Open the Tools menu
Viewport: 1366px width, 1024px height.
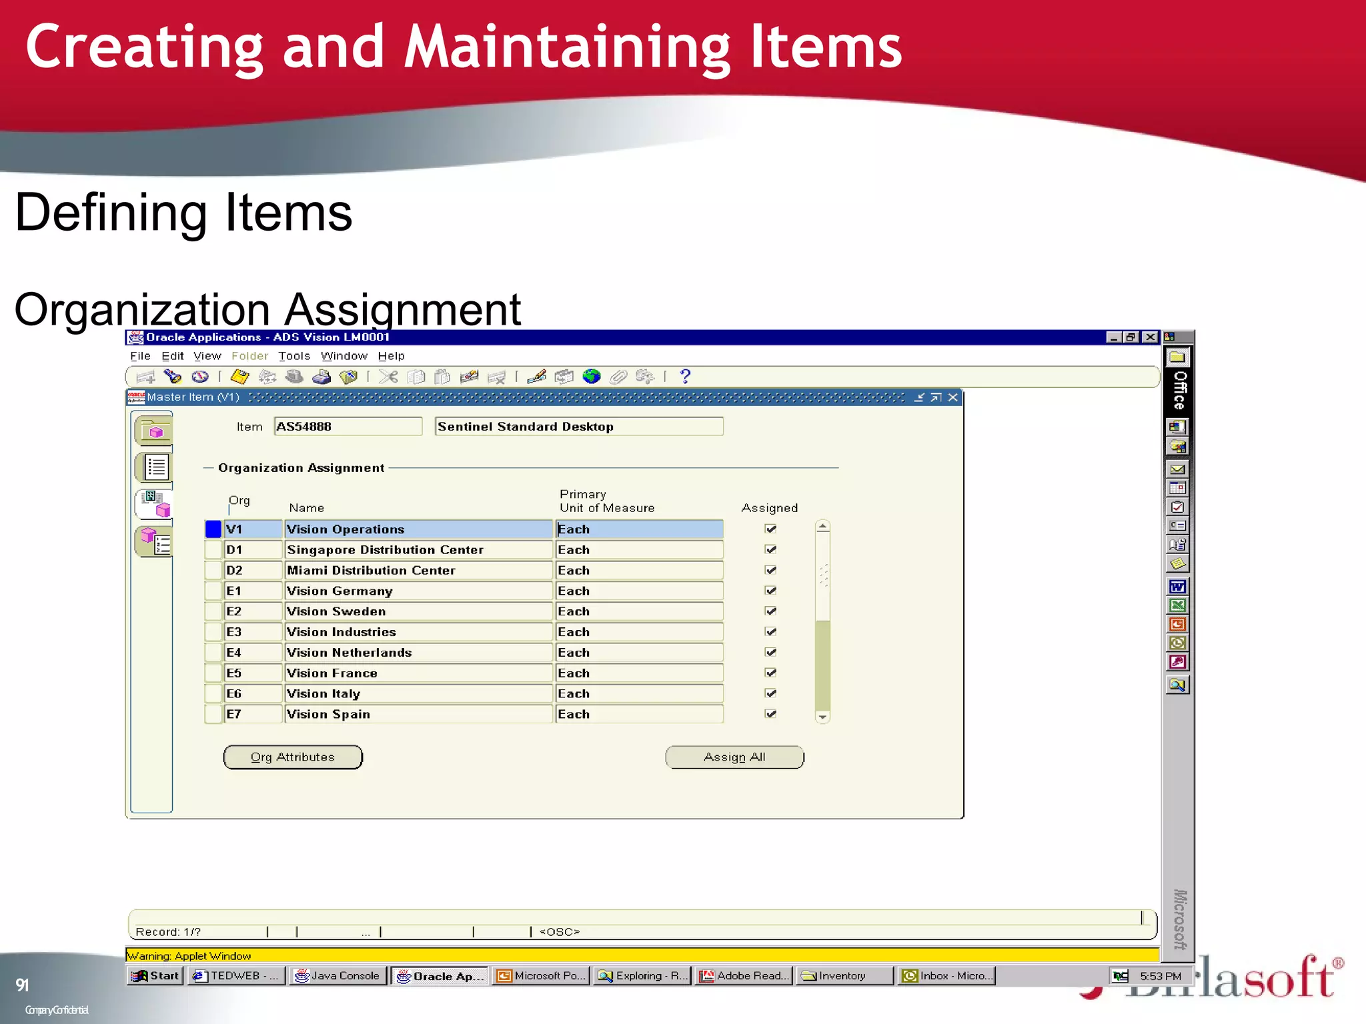pyautogui.click(x=294, y=356)
